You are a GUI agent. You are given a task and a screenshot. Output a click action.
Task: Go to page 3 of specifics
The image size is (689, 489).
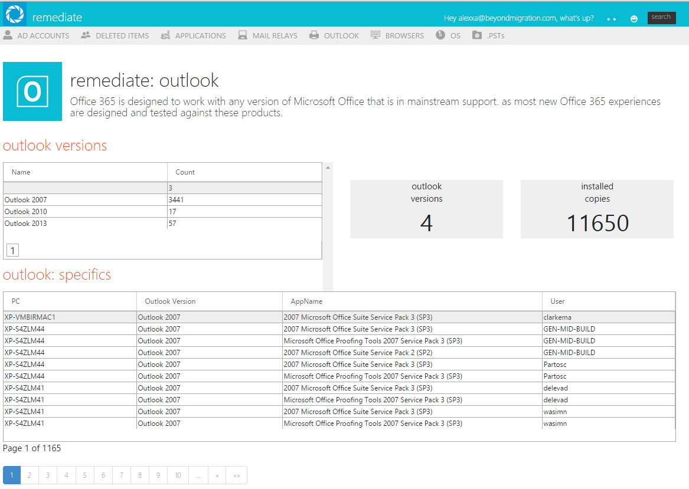[x=48, y=475]
